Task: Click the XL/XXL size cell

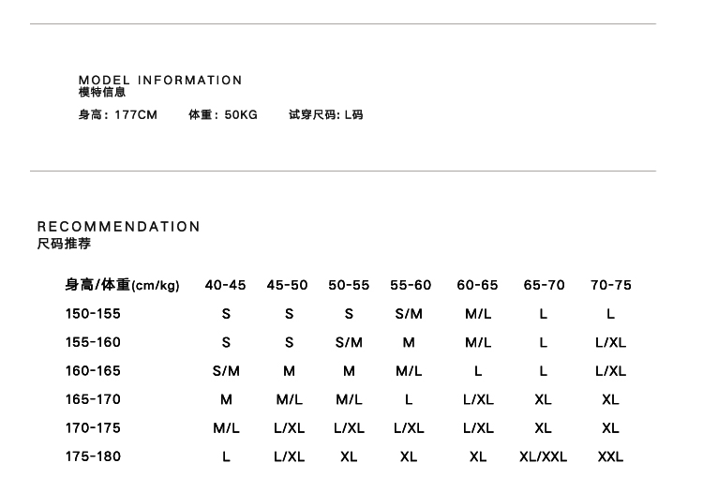Action: click(543, 457)
